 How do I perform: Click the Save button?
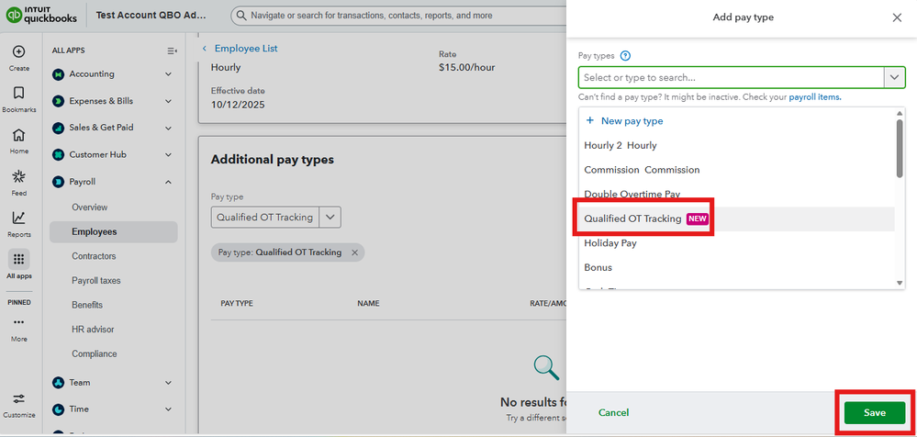coord(874,412)
